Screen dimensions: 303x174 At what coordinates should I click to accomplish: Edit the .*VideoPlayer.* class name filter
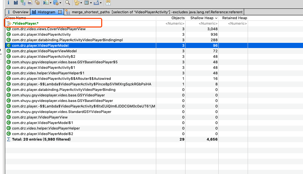(x=25, y=23)
